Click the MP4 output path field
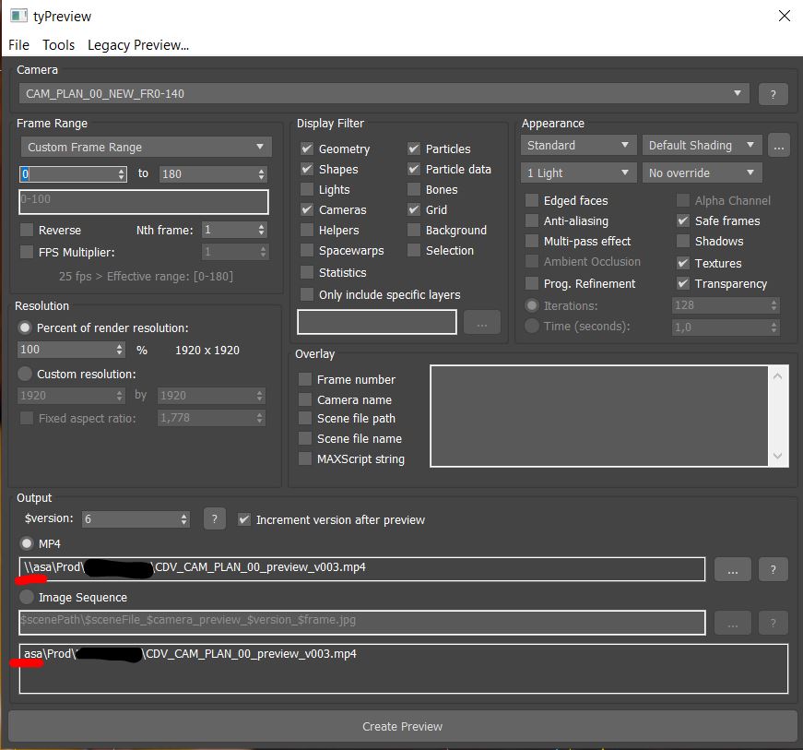The height and width of the screenshot is (750, 803). point(362,568)
